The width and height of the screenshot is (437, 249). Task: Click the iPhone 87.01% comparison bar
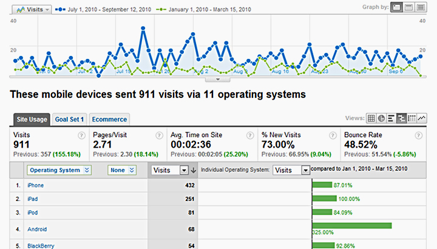pyautogui.click(x=322, y=185)
